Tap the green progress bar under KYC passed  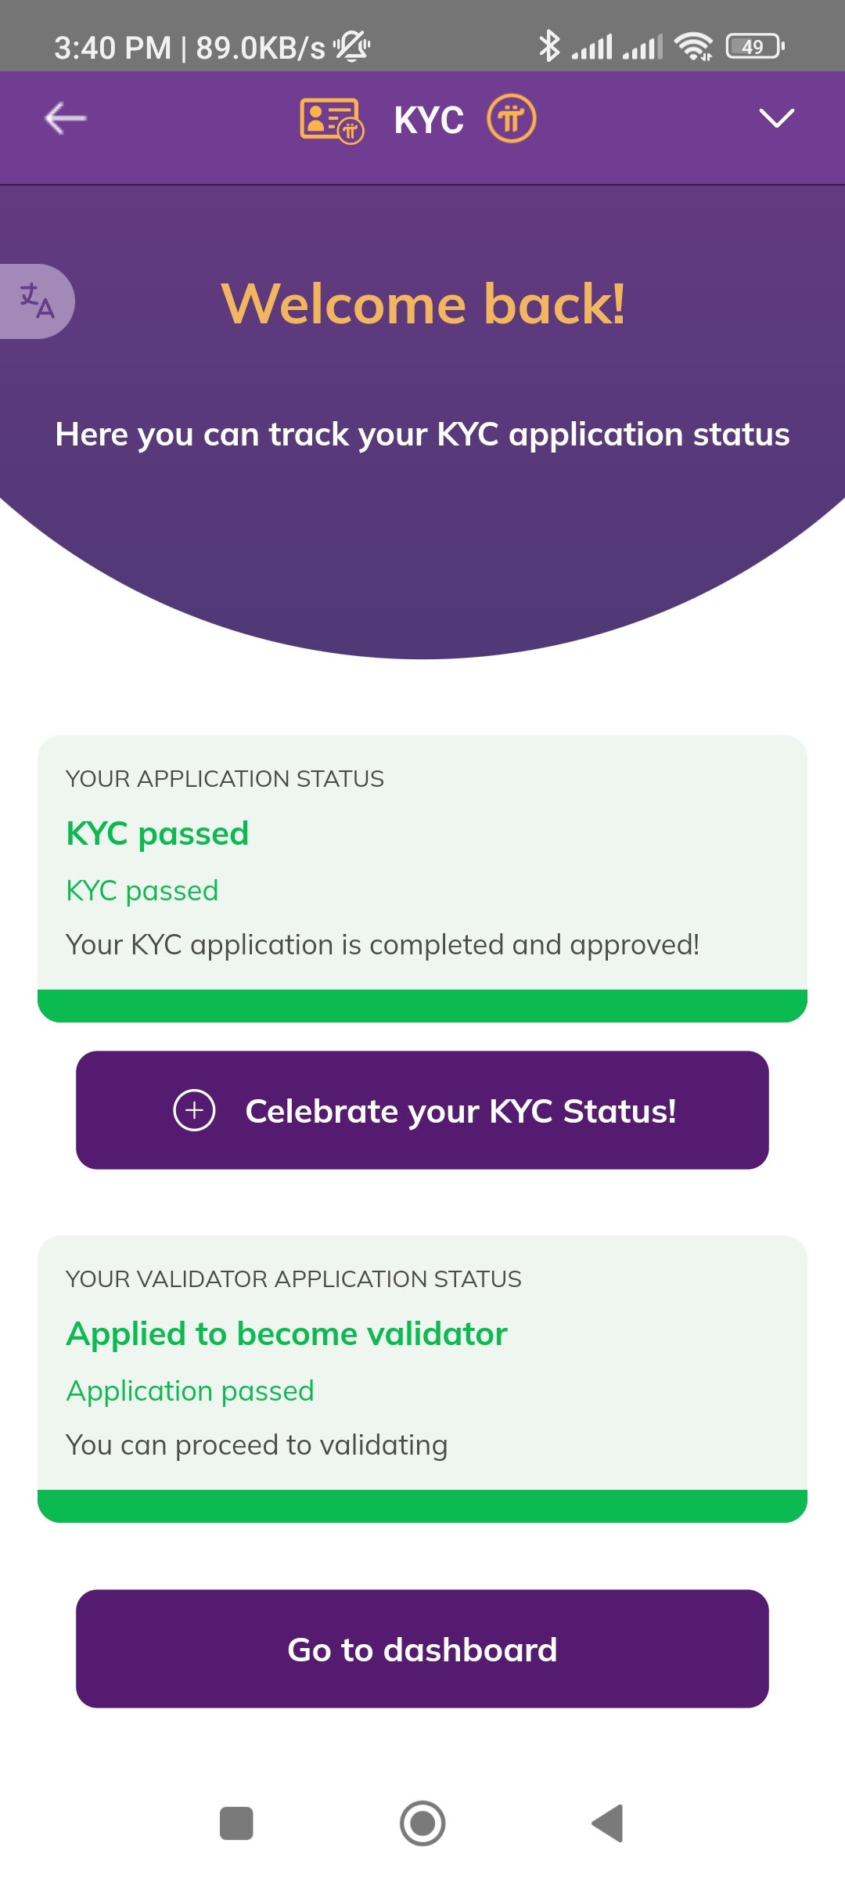point(422,1006)
